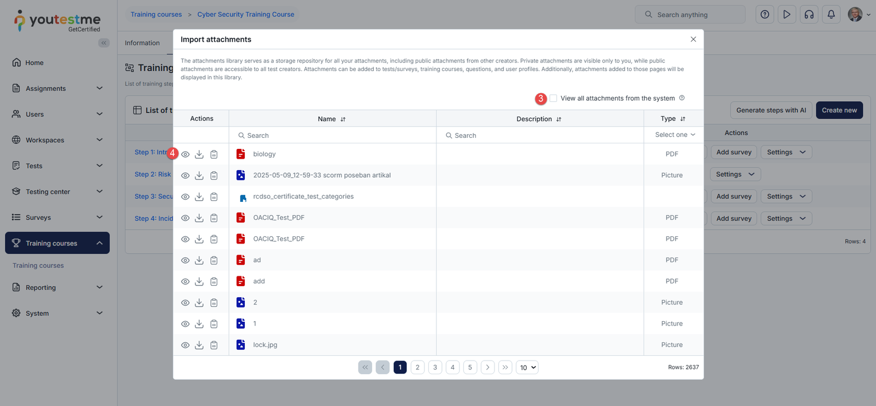Click the Training courses breadcrumb link
The image size is (876, 406).
click(x=156, y=15)
